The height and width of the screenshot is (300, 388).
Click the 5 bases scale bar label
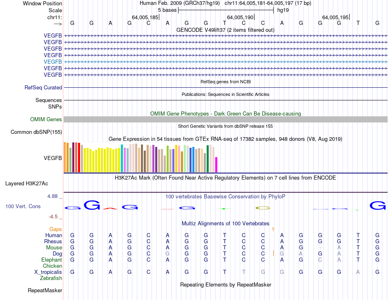(x=167, y=10)
